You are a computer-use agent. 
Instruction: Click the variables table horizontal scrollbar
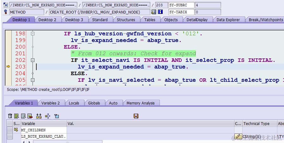point(68,141)
